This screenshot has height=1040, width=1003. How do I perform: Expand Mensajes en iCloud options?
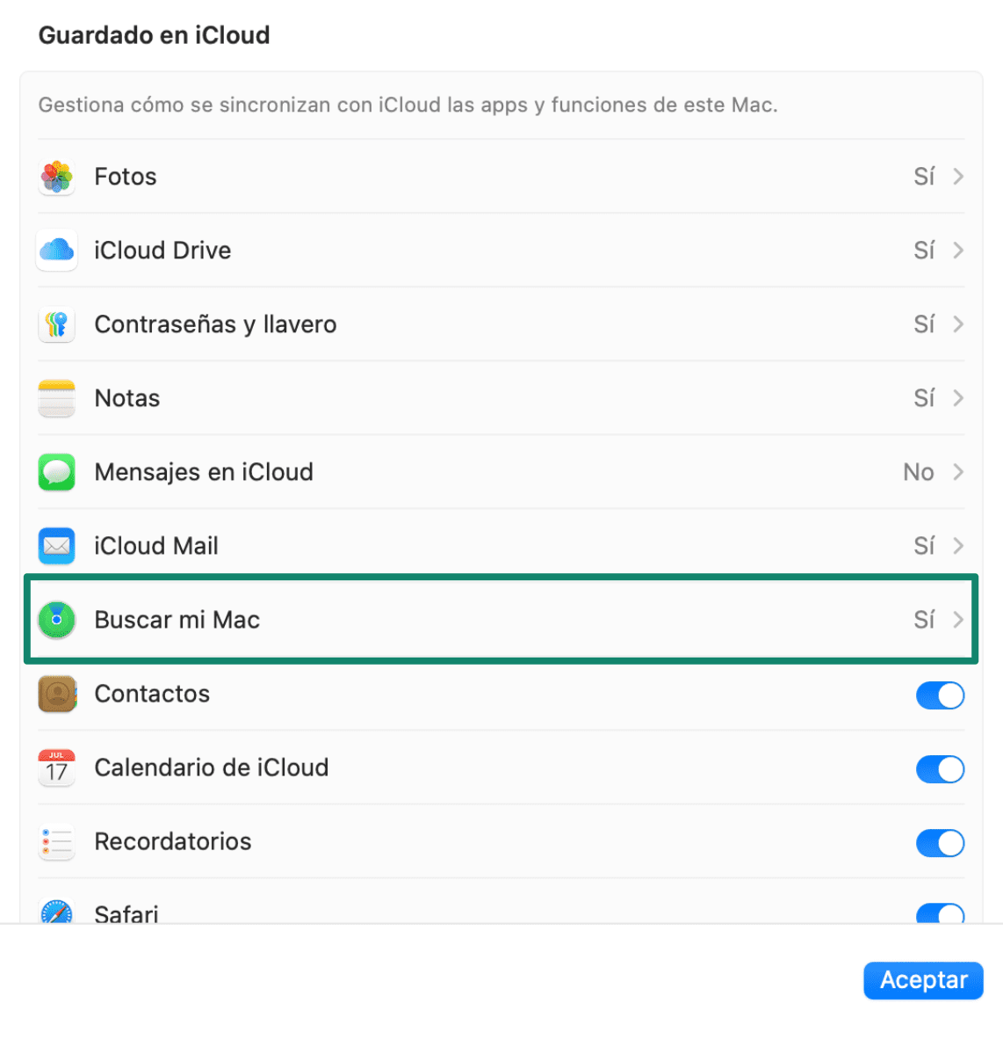[x=957, y=472]
